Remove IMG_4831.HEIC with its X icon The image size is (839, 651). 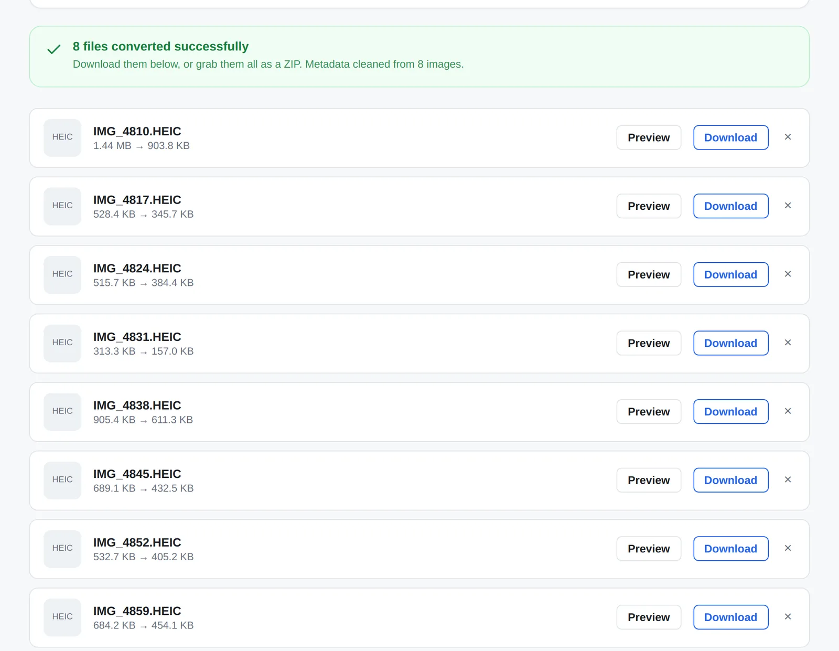[x=788, y=343]
